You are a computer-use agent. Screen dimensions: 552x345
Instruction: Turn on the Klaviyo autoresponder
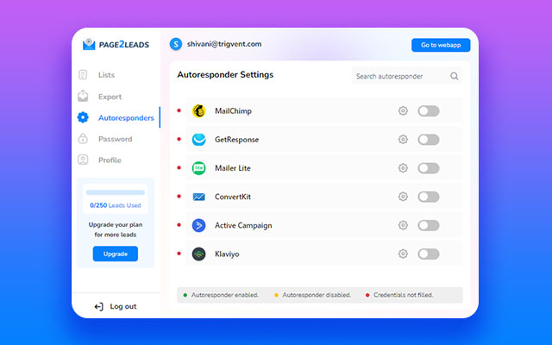pos(428,254)
